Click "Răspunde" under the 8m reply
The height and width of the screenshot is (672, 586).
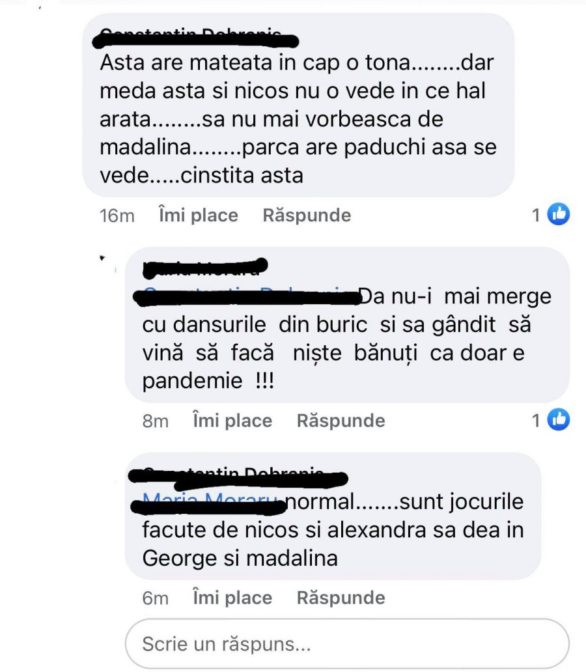tap(341, 421)
